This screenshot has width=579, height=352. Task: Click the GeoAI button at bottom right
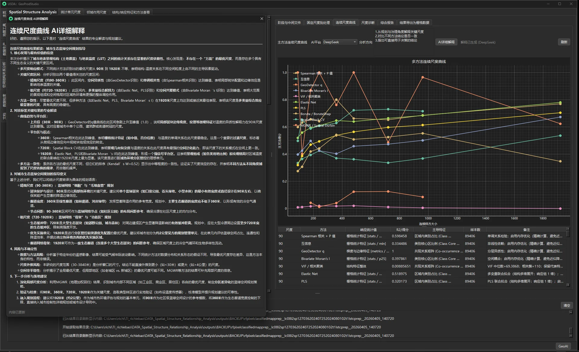pos(563,346)
